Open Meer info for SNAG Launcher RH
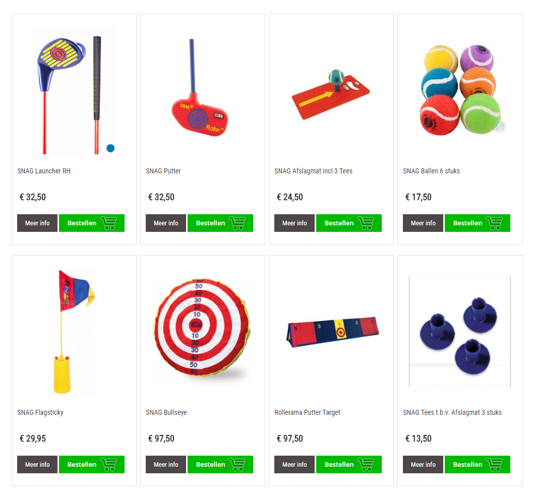This screenshot has width=533, height=498. tap(37, 223)
